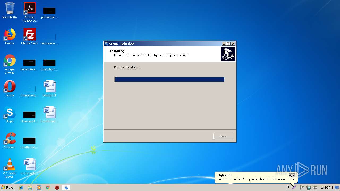Select the januarynet desktop file

click(49, 12)
